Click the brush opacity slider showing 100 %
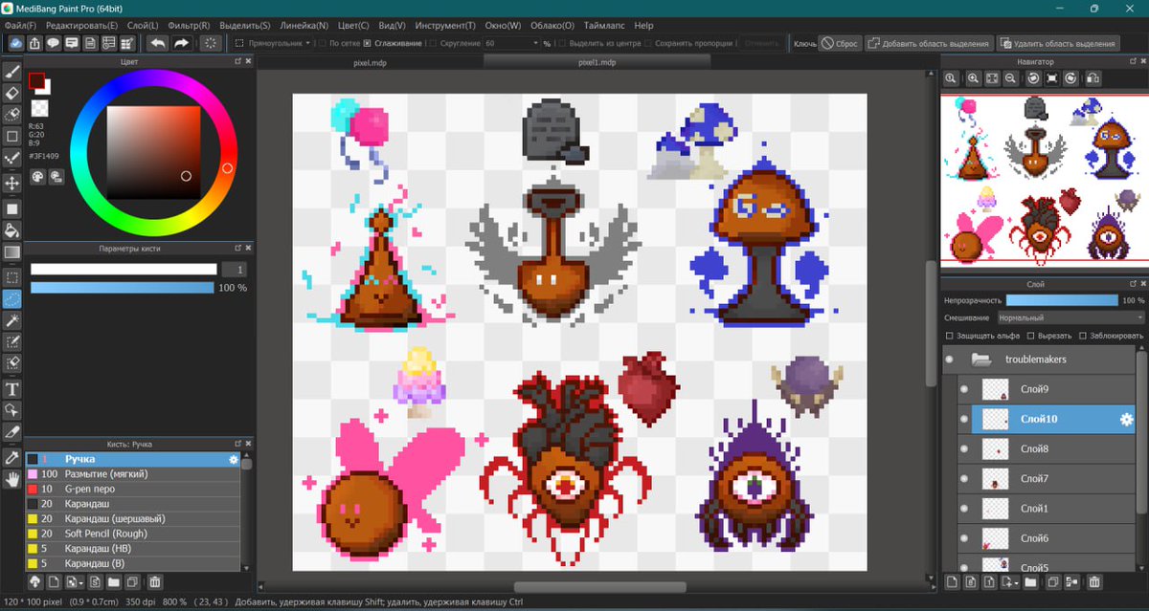The width and height of the screenshot is (1149, 611). pos(123,288)
